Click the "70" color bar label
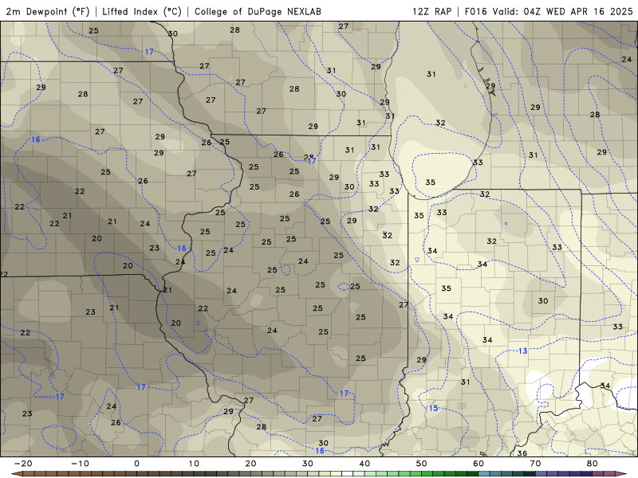Screen dimensions: 638x478 click(x=535, y=464)
